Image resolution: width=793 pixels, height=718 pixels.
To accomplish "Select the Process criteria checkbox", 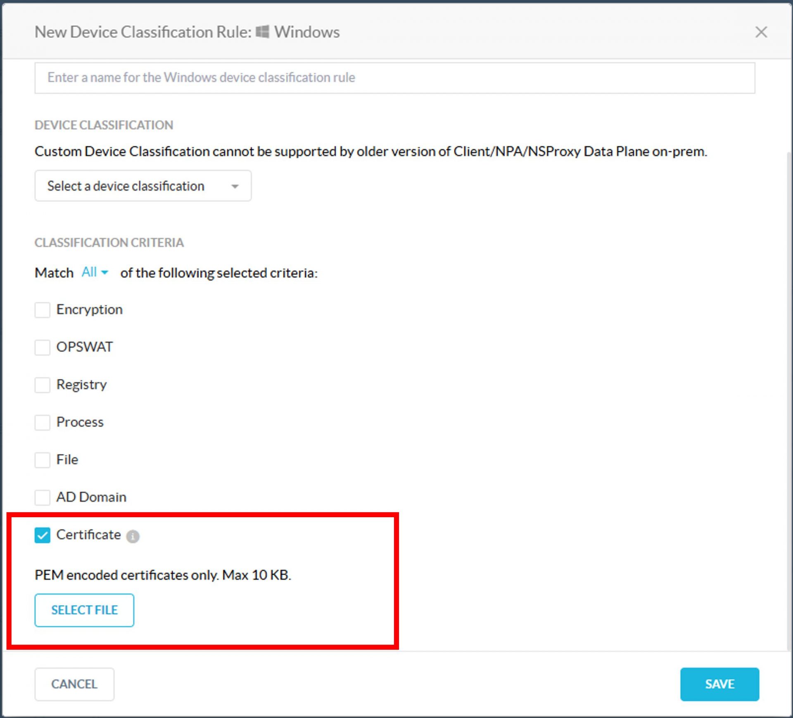I will (x=42, y=422).
